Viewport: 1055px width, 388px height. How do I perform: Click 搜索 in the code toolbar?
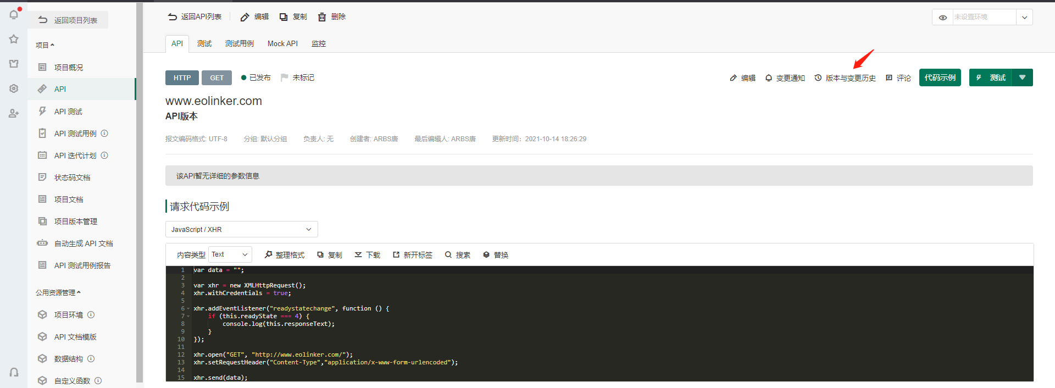(x=457, y=255)
